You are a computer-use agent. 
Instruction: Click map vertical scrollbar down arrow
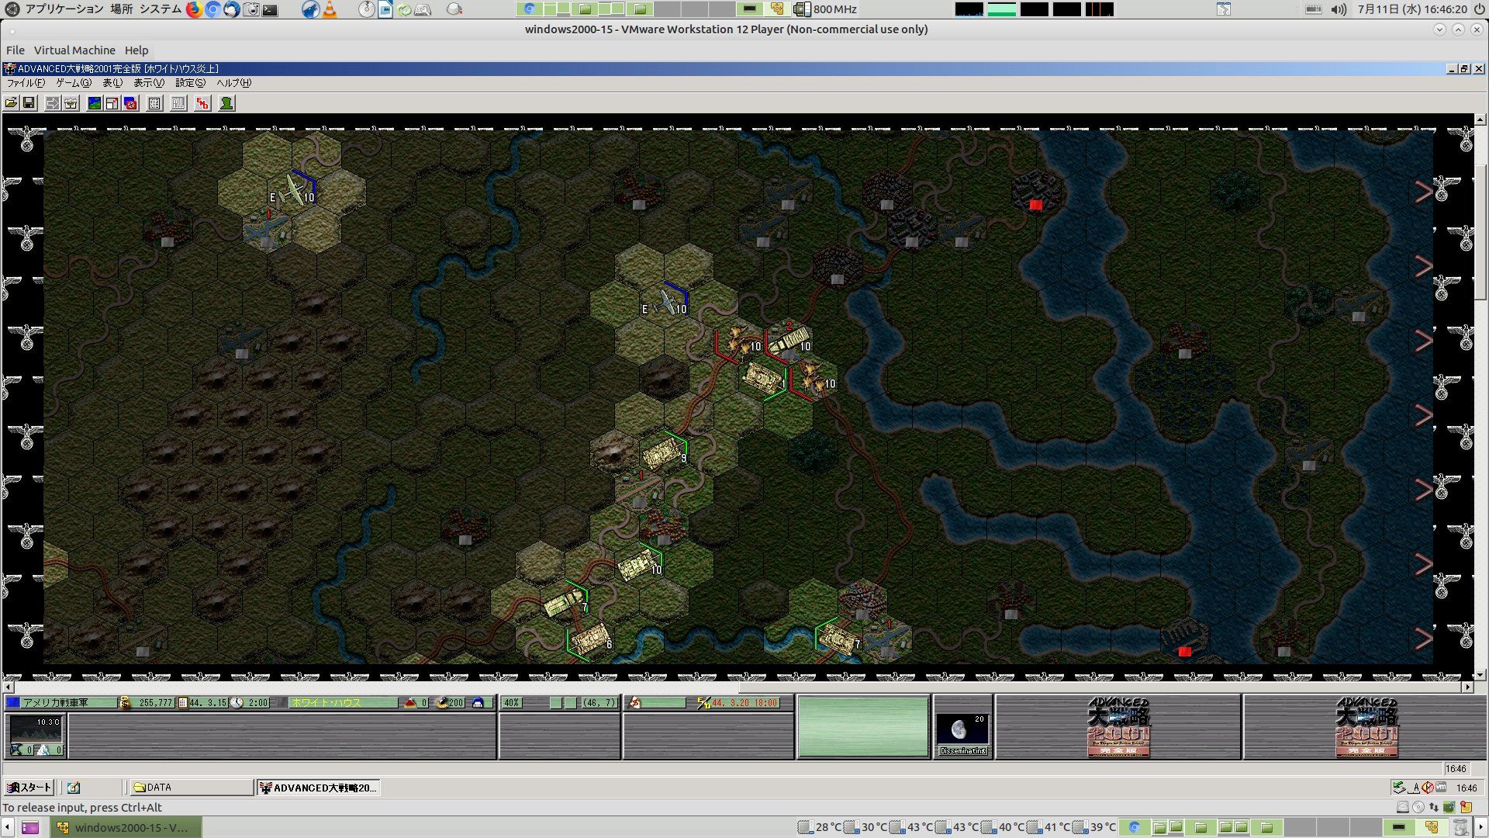(1480, 675)
